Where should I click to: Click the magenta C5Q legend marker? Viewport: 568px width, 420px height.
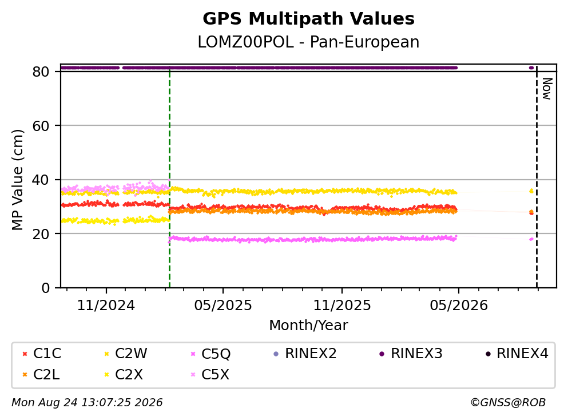click(x=193, y=354)
